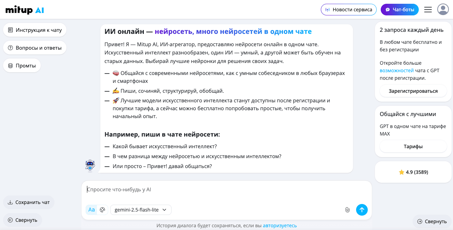Collapse the left sidebar with Свернуть

pos(23,220)
